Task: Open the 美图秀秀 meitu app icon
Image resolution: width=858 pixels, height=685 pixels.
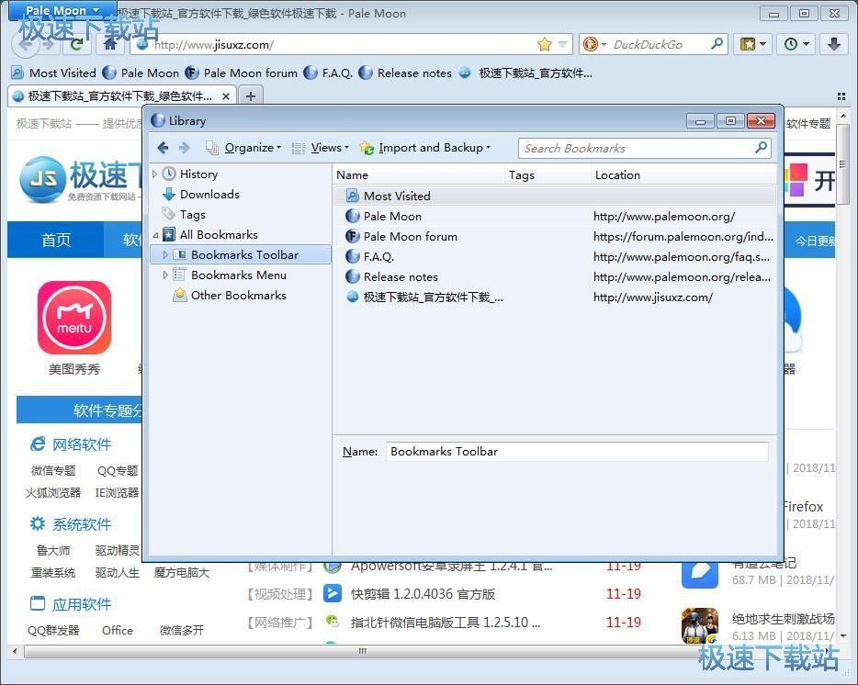Action: click(x=74, y=318)
